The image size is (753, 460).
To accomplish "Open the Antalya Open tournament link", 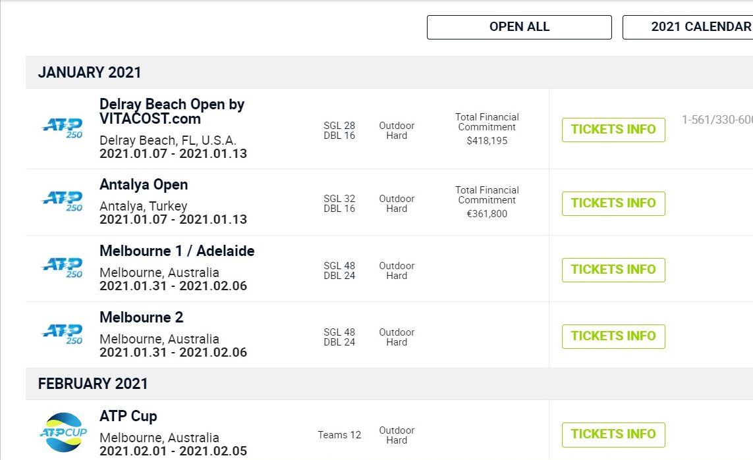I will point(144,185).
